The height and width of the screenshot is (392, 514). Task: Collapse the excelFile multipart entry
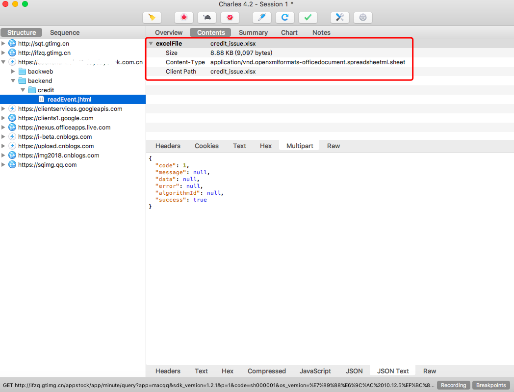point(151,43)
